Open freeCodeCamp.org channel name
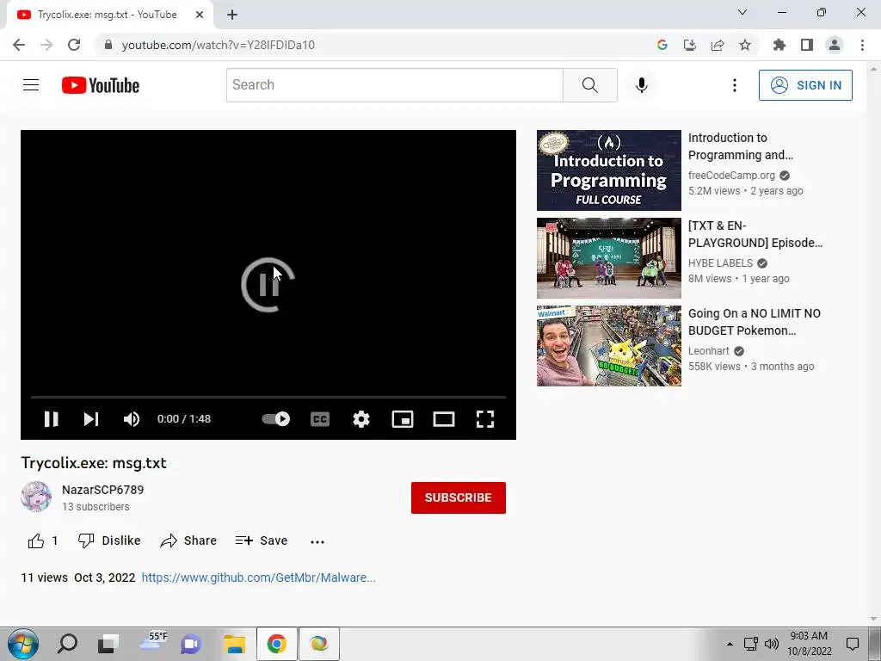This screenshot has width=881, height=661. [731, 176]
